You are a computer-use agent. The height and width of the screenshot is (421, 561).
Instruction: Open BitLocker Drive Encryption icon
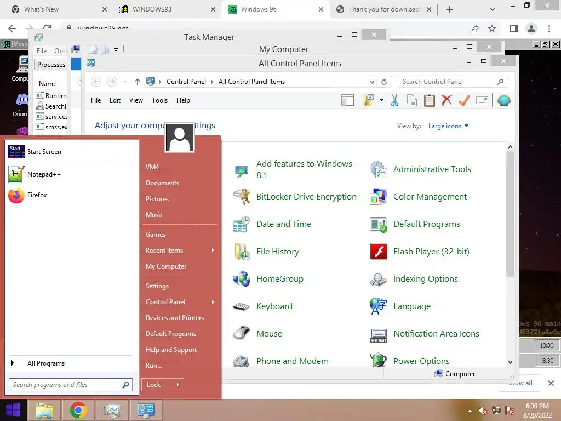coord(242,197)
